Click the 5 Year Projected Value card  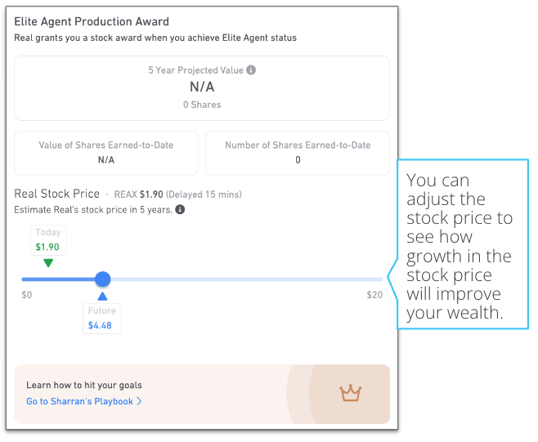pyautogui.click(x=202, y=88)
